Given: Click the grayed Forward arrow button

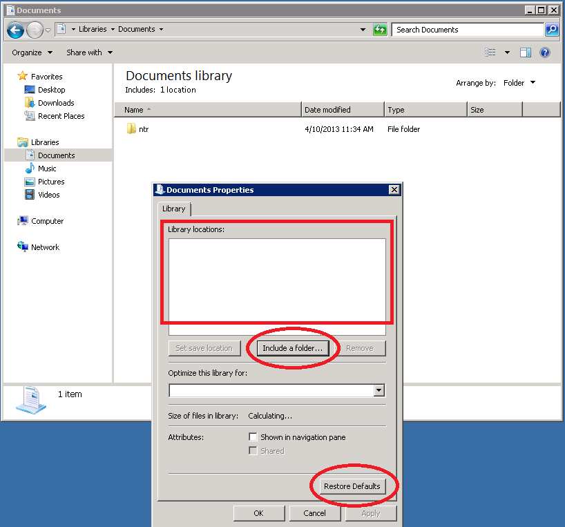Looking at the screenshot, I should tap(35, 30).
